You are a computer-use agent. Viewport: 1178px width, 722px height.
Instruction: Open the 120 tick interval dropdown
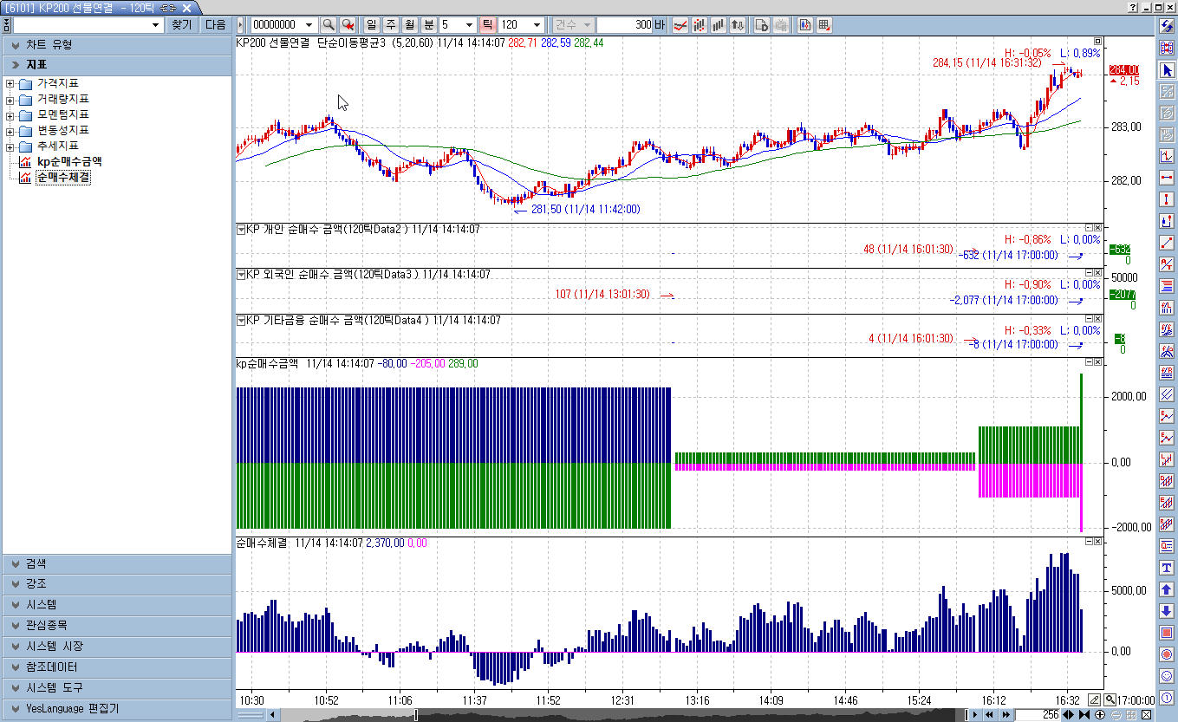pyautogui.click(x=537, y=25)
